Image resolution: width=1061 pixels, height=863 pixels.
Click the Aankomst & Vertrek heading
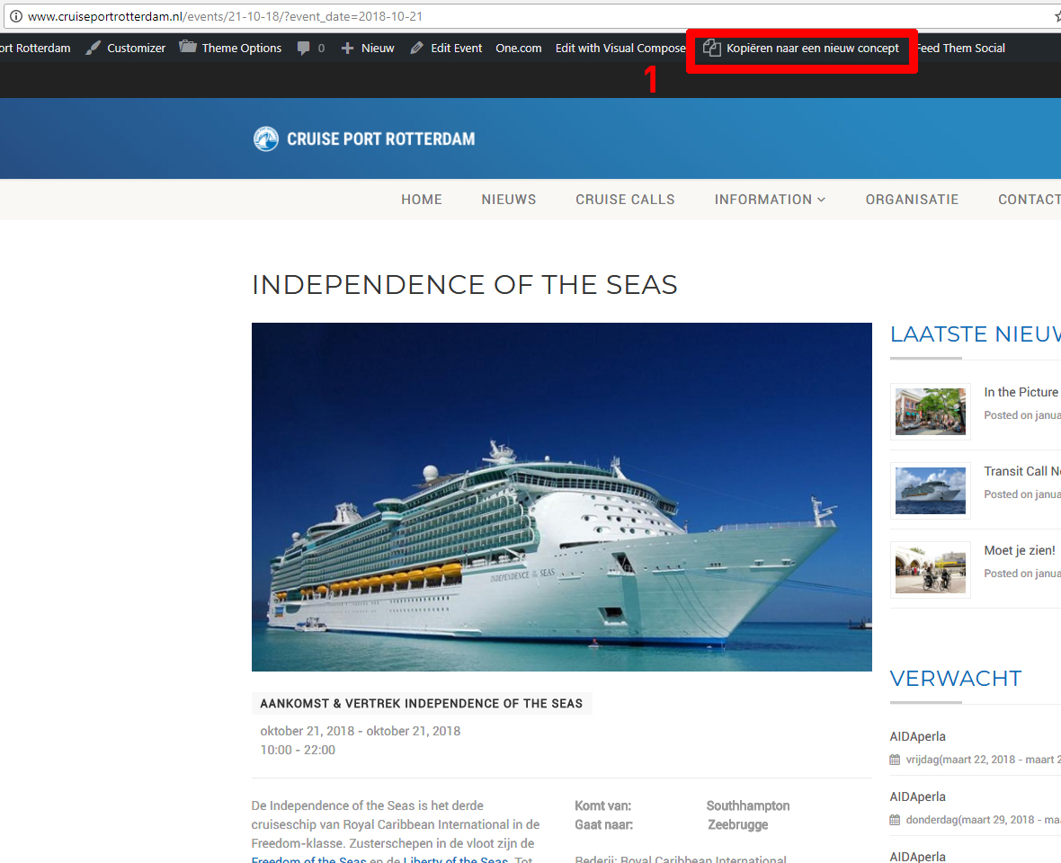click(x=422, y=703)
